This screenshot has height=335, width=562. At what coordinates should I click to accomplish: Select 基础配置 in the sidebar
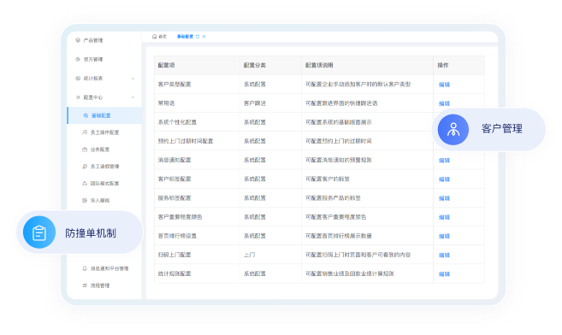point(104,115)
